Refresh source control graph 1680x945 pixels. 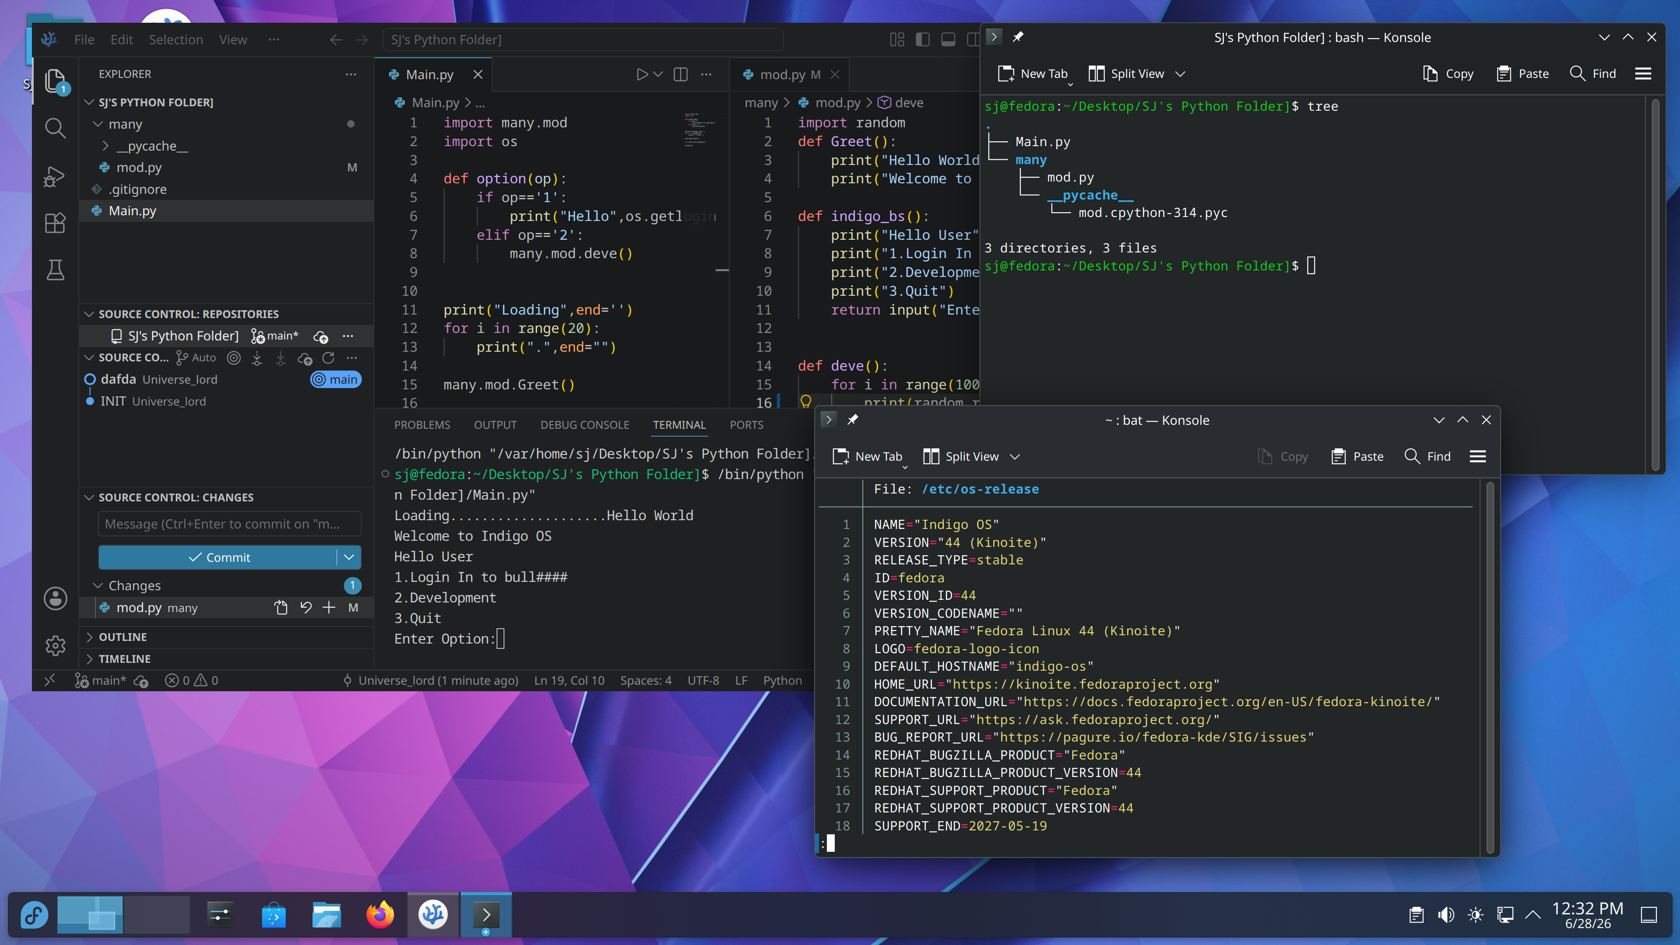click(x=328, y=357)
